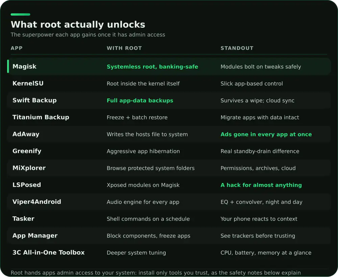The height and width of the screenshot is (277, 338).
Task: Click 'Modules bolt on tweaks safely'
Action: pyautogui.click(x=261, y=67)
